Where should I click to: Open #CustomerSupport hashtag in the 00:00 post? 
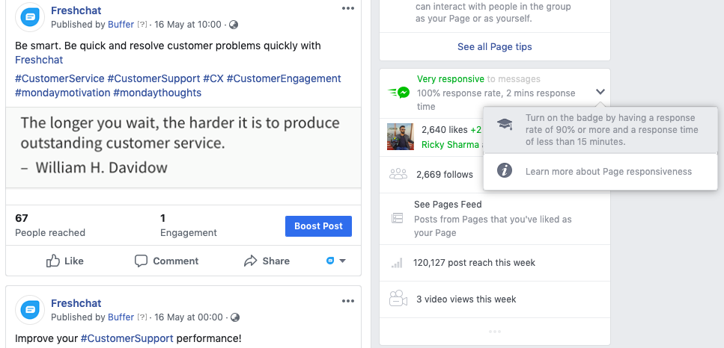[127, 339]
